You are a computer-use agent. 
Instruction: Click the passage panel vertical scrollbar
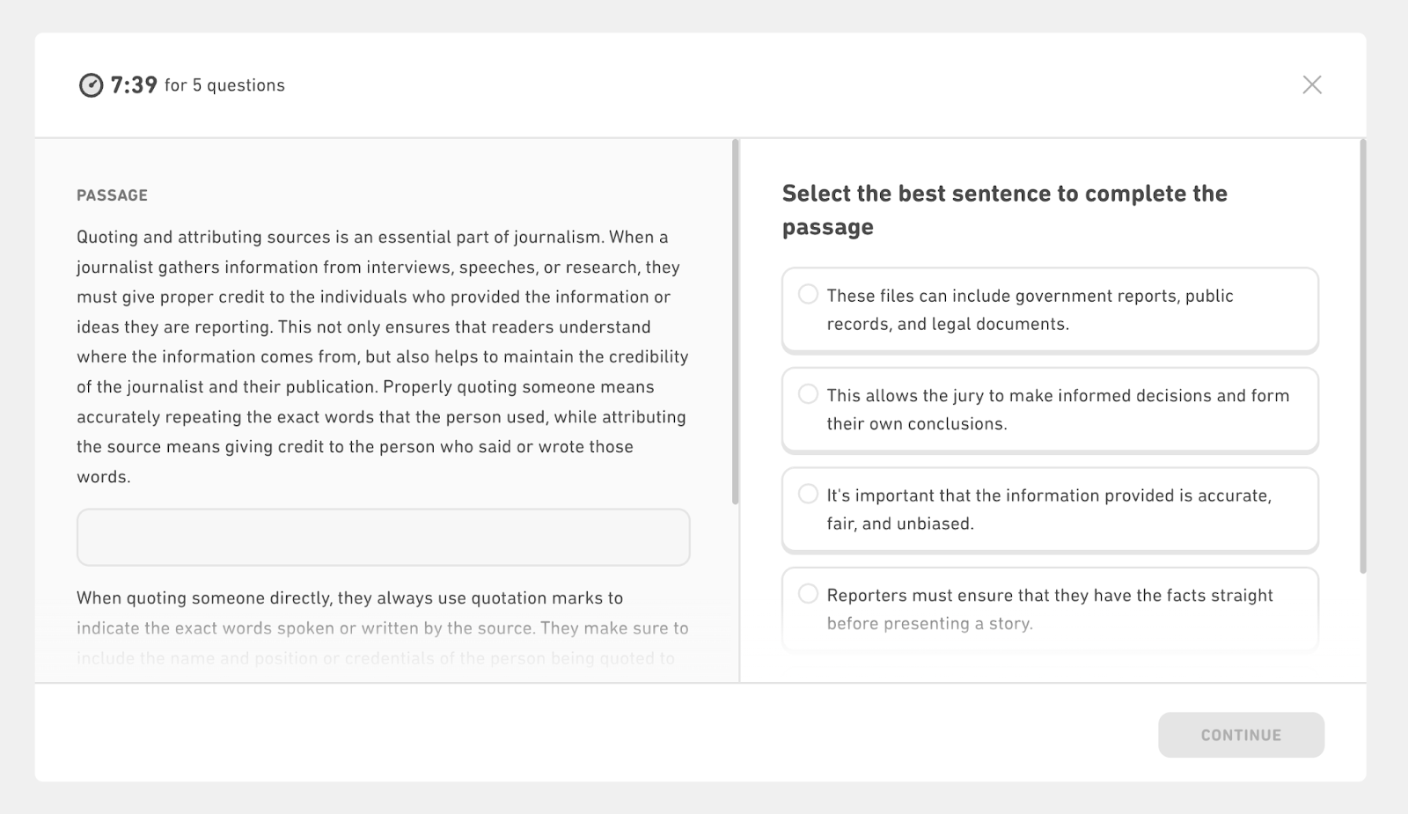(x=736, y=321)
